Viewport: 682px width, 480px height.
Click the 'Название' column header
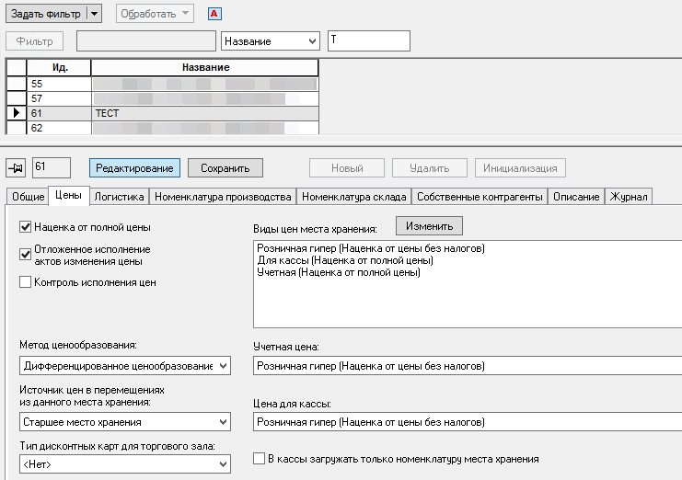click(205, 68)
